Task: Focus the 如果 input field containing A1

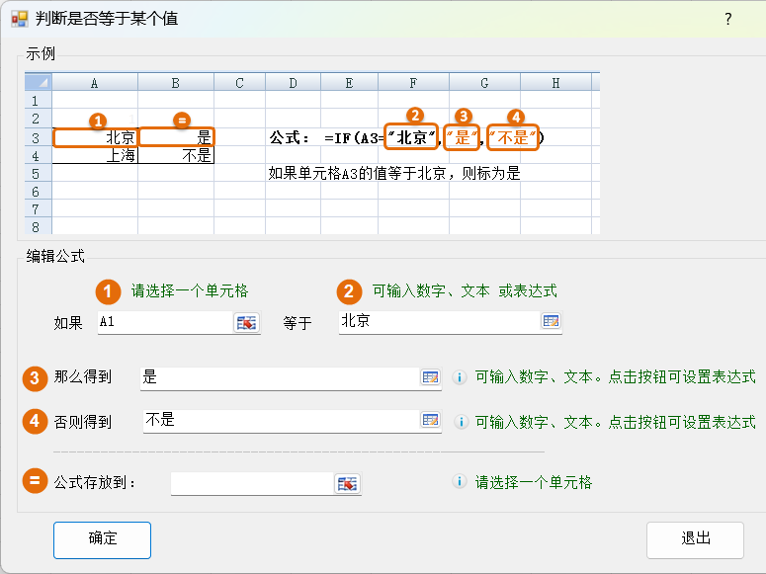Action: (x=164, y=323)
